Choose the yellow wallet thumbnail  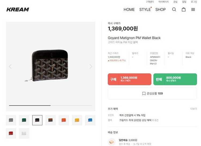click(x=77, y=120)
